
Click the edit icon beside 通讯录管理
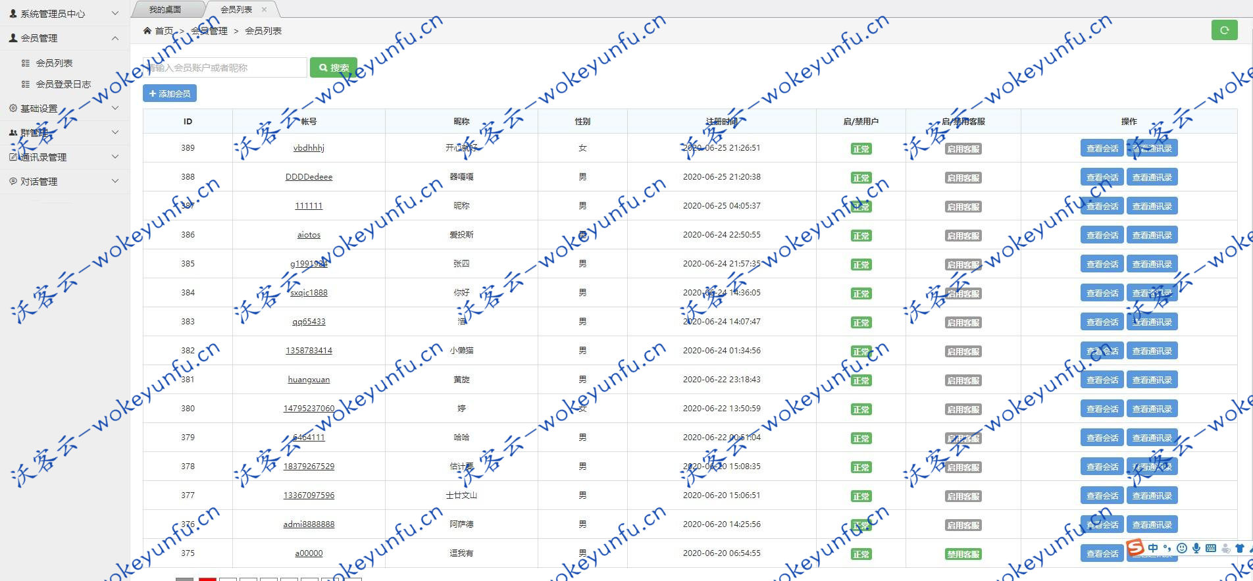point(13,157)
